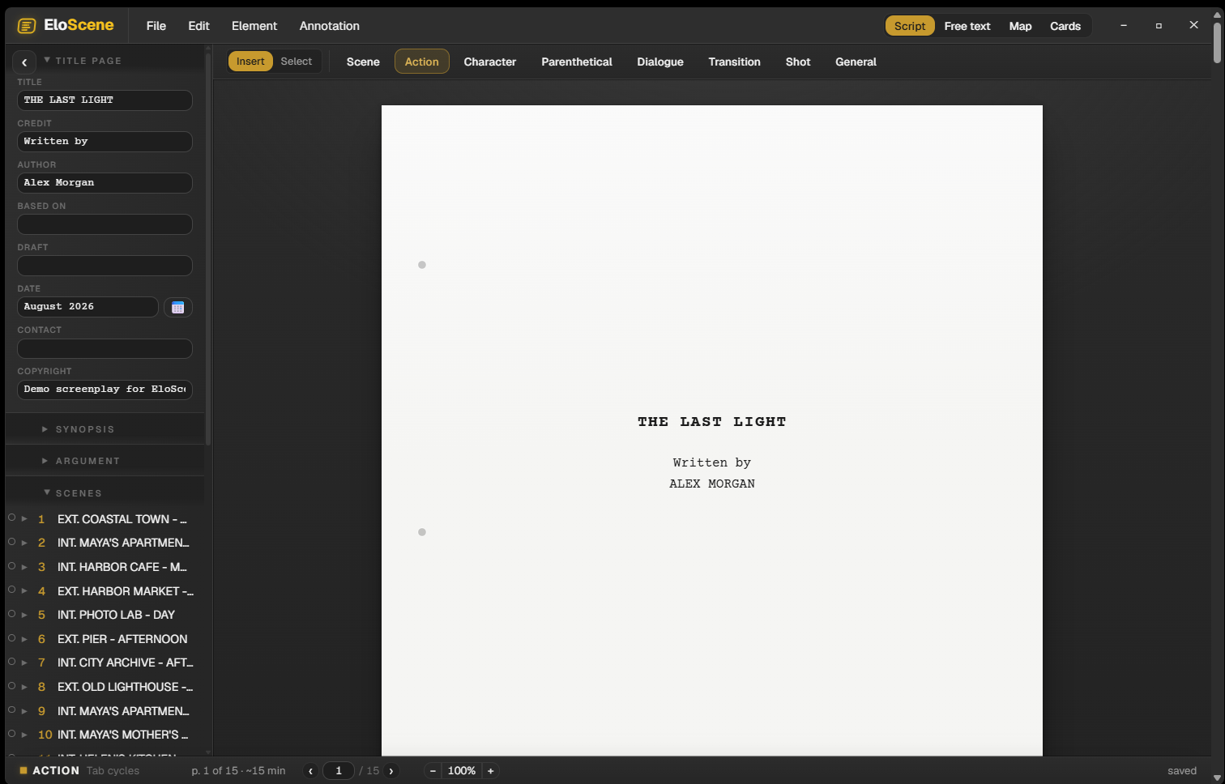
Task: Toggle circle marker for scene 5
Action: (x=11, y=613)
